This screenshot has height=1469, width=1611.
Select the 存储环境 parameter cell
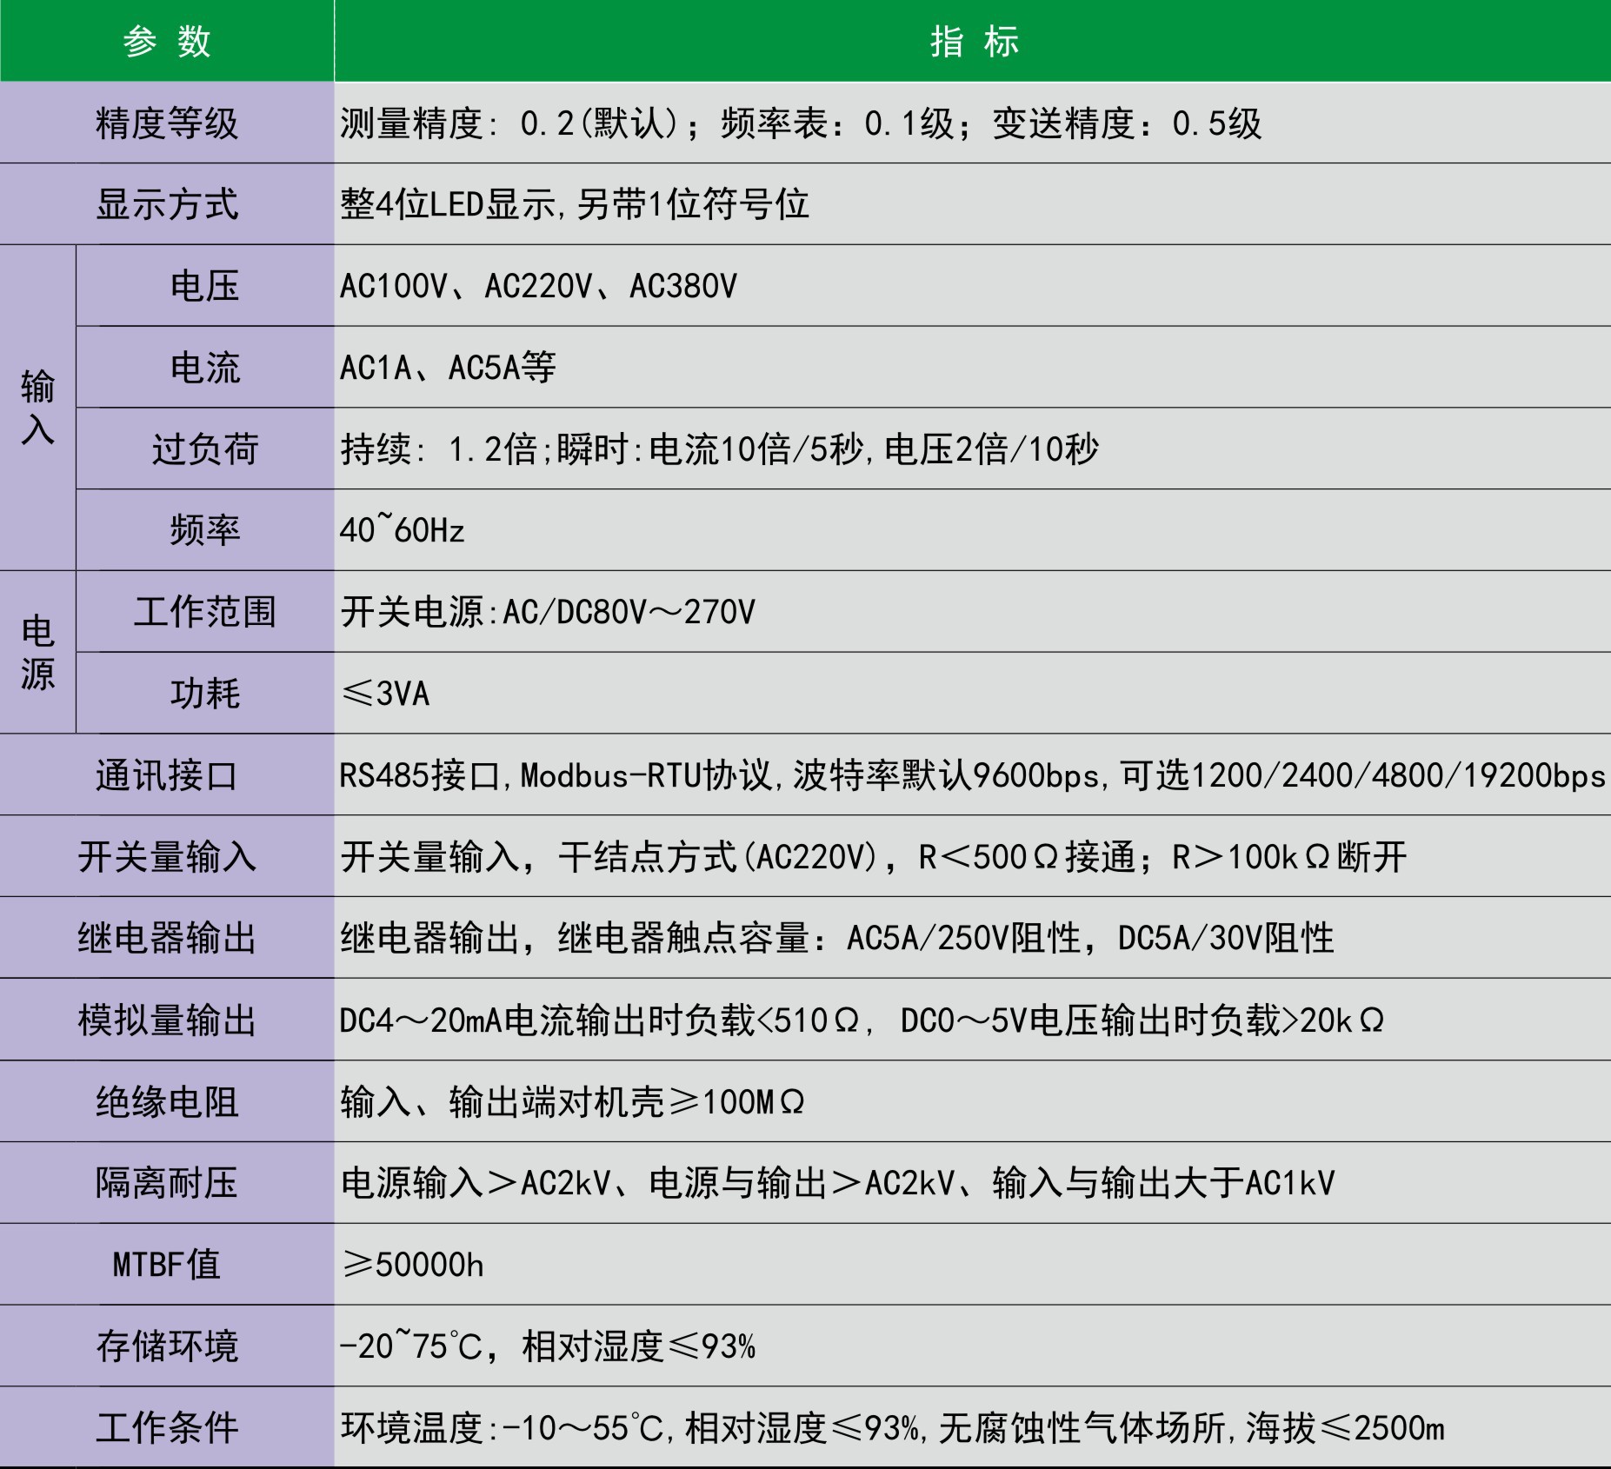pyautogui.click(x=167, y=1346)
